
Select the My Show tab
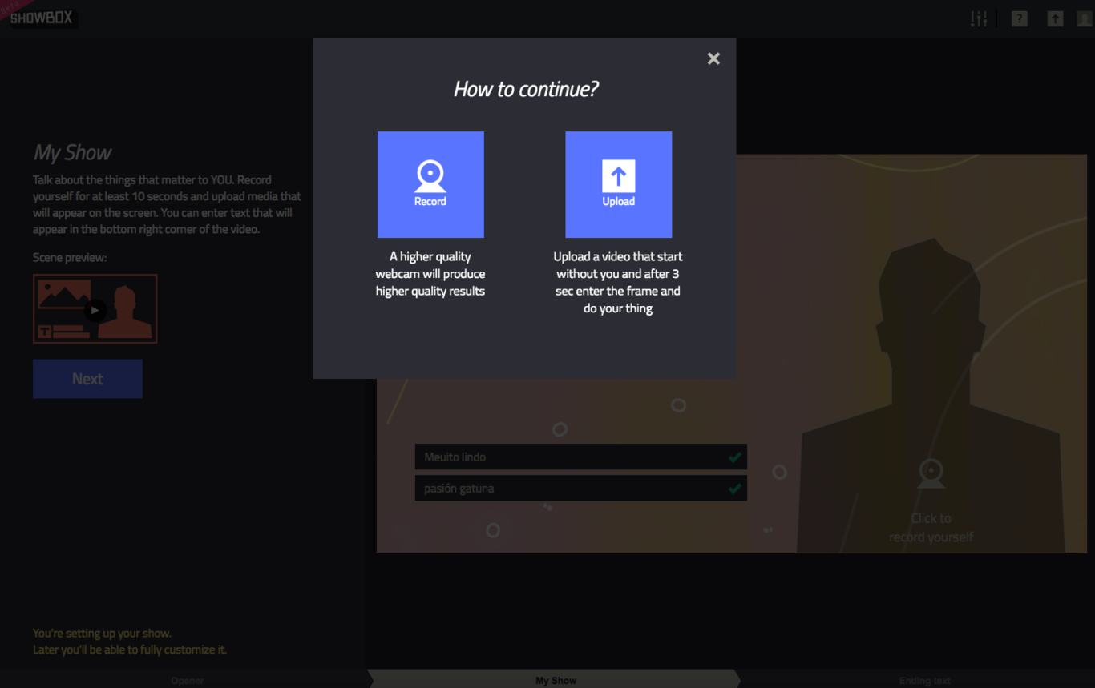556,680
